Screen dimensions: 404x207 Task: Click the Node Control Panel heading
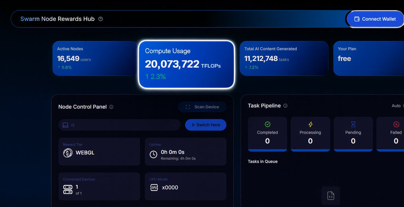[83, 107]
